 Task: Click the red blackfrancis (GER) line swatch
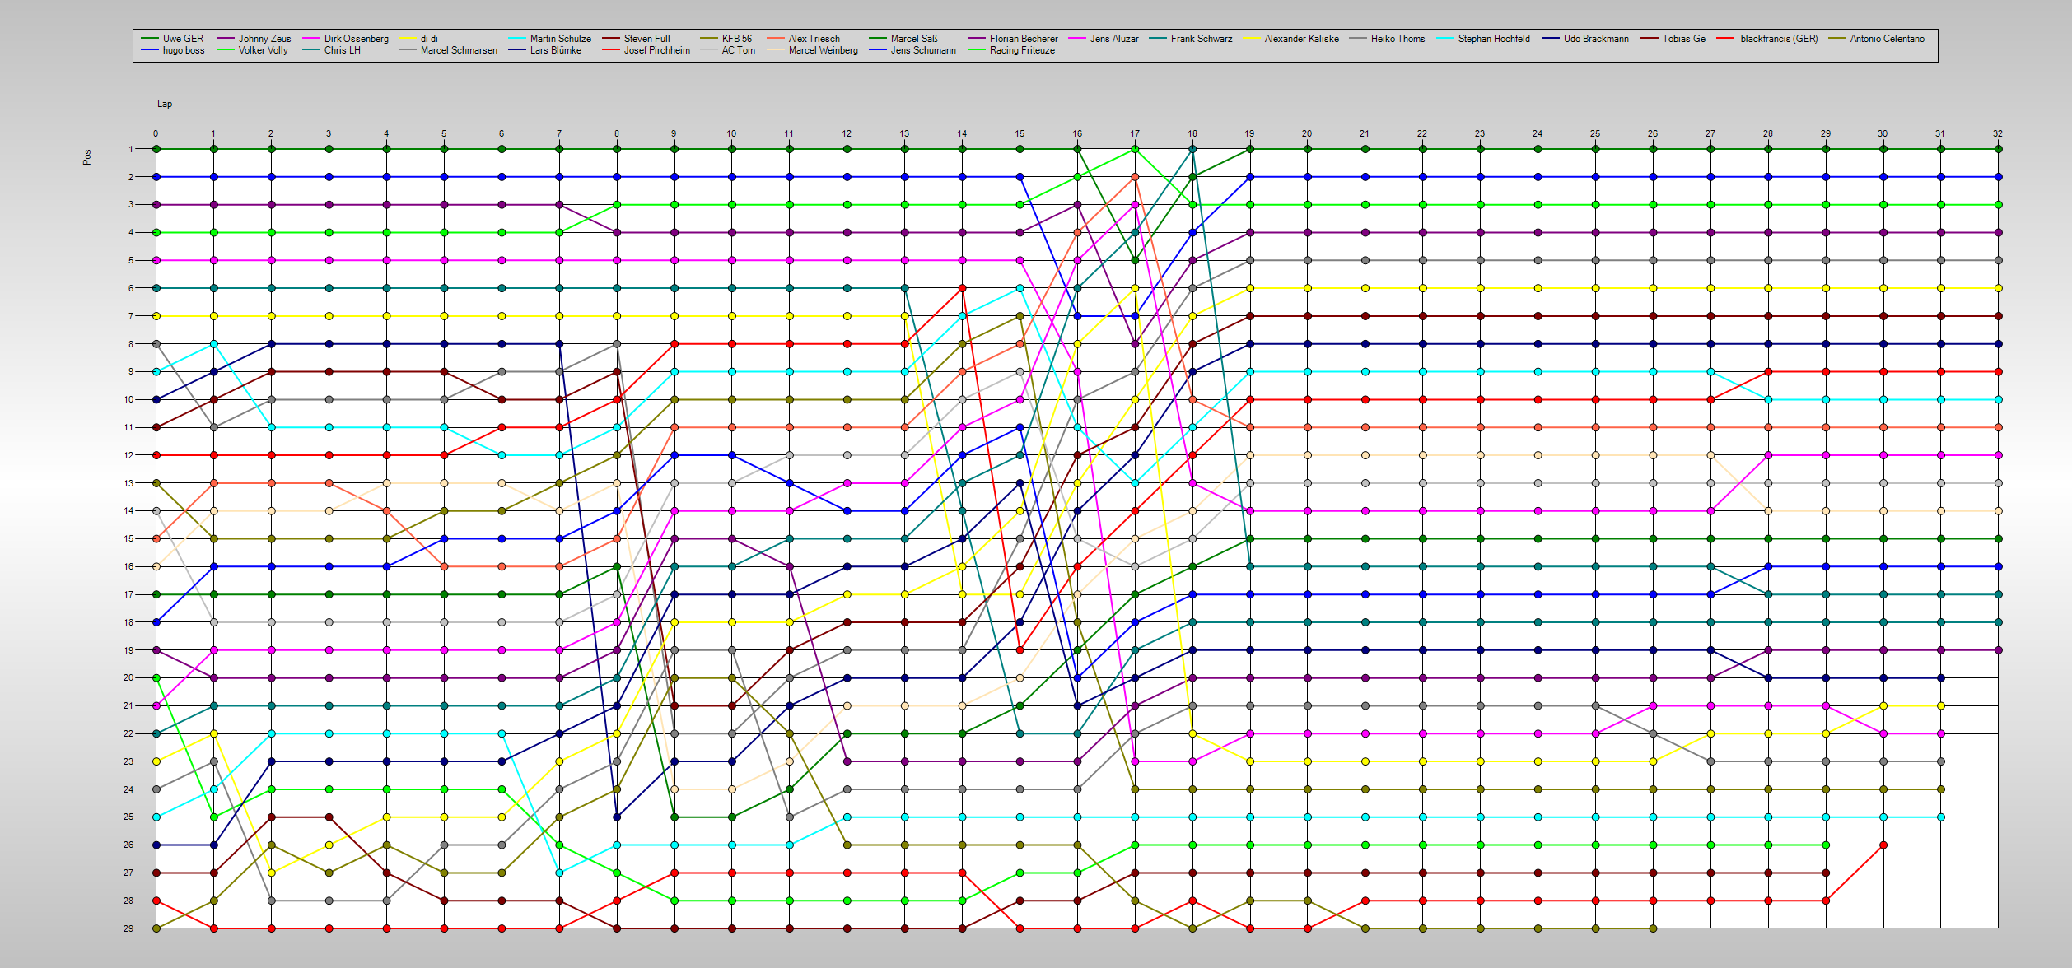coord(1727,39)
